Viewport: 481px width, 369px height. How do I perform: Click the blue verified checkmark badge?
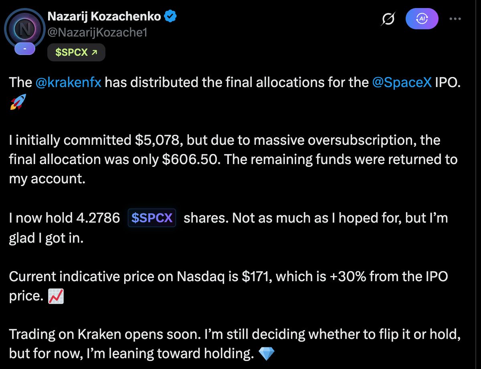click(171, 16)
